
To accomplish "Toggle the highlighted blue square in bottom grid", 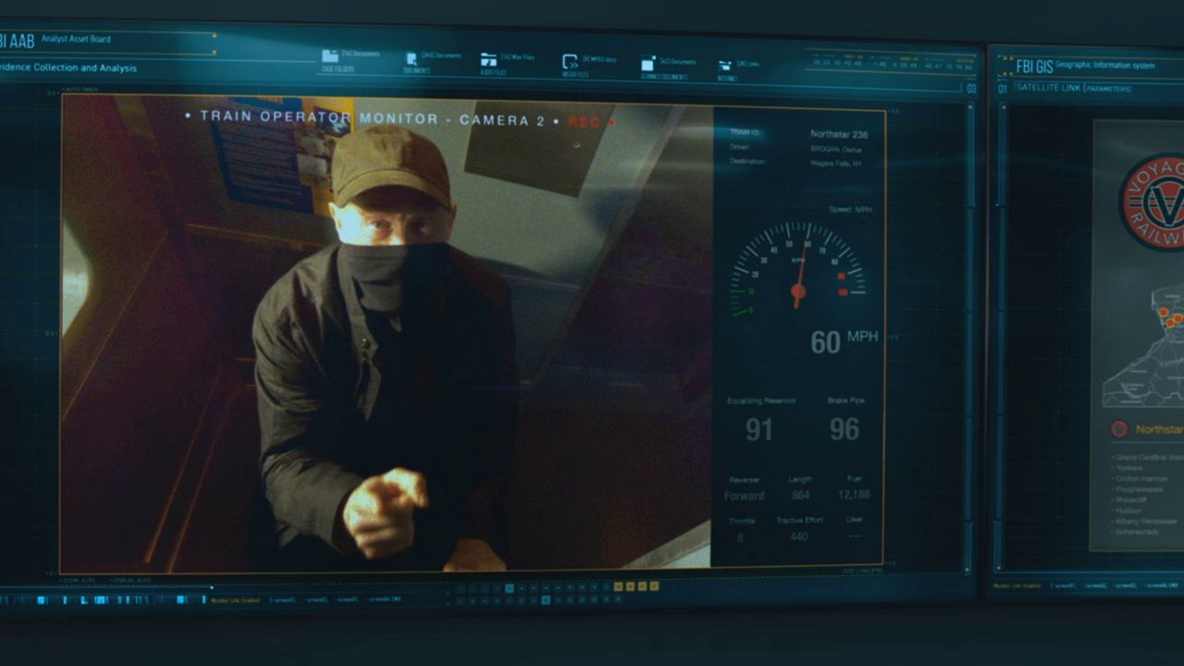I will point(509,587).
